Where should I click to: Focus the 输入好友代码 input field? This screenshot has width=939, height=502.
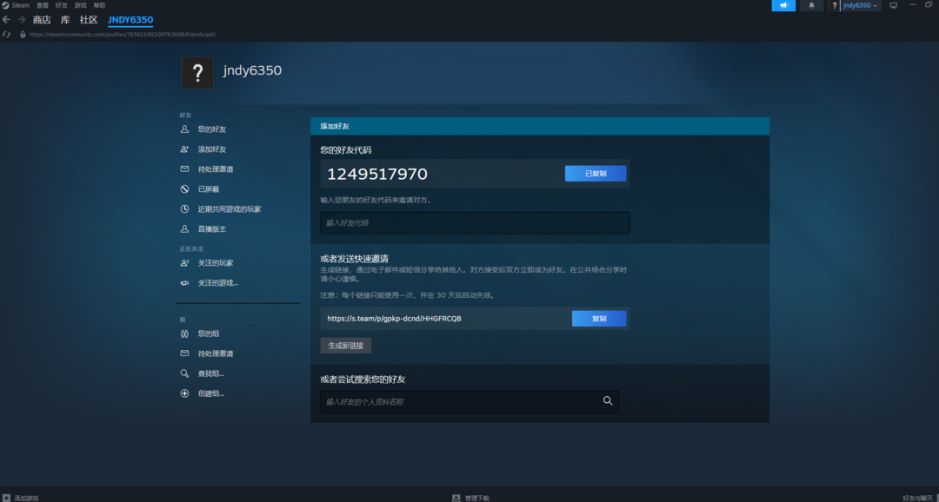coord(475,223)
